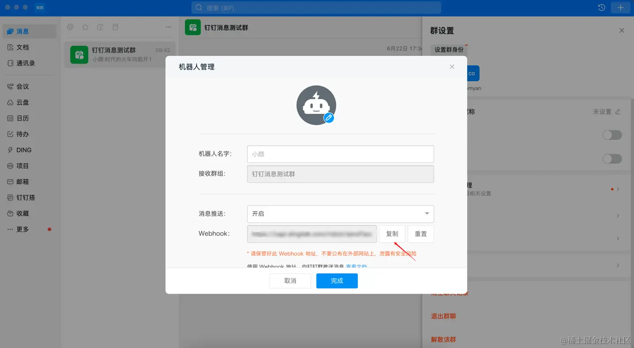Close the 机器人管理 dialog with X
634x348 pixels.
(x=452, y=67)
